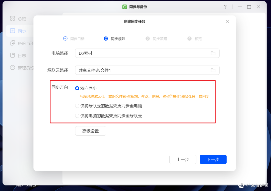
Task: Minimize the 同步与备份 window
Action: 240,7
